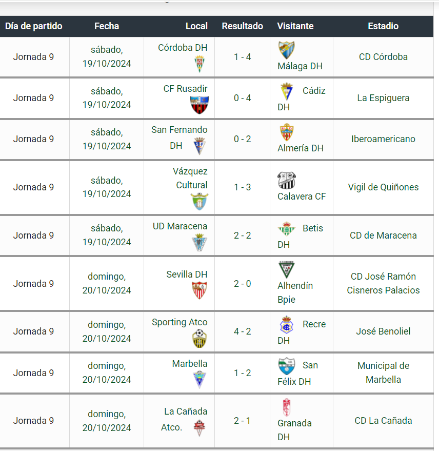Screen dimensions: 439x451
Task: Click the Fecha column header
Action: click(x=107, y=26)
